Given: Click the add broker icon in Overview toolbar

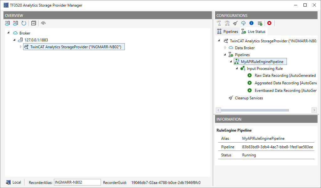Looking at the screenshot, I should (x=8, y=23).
